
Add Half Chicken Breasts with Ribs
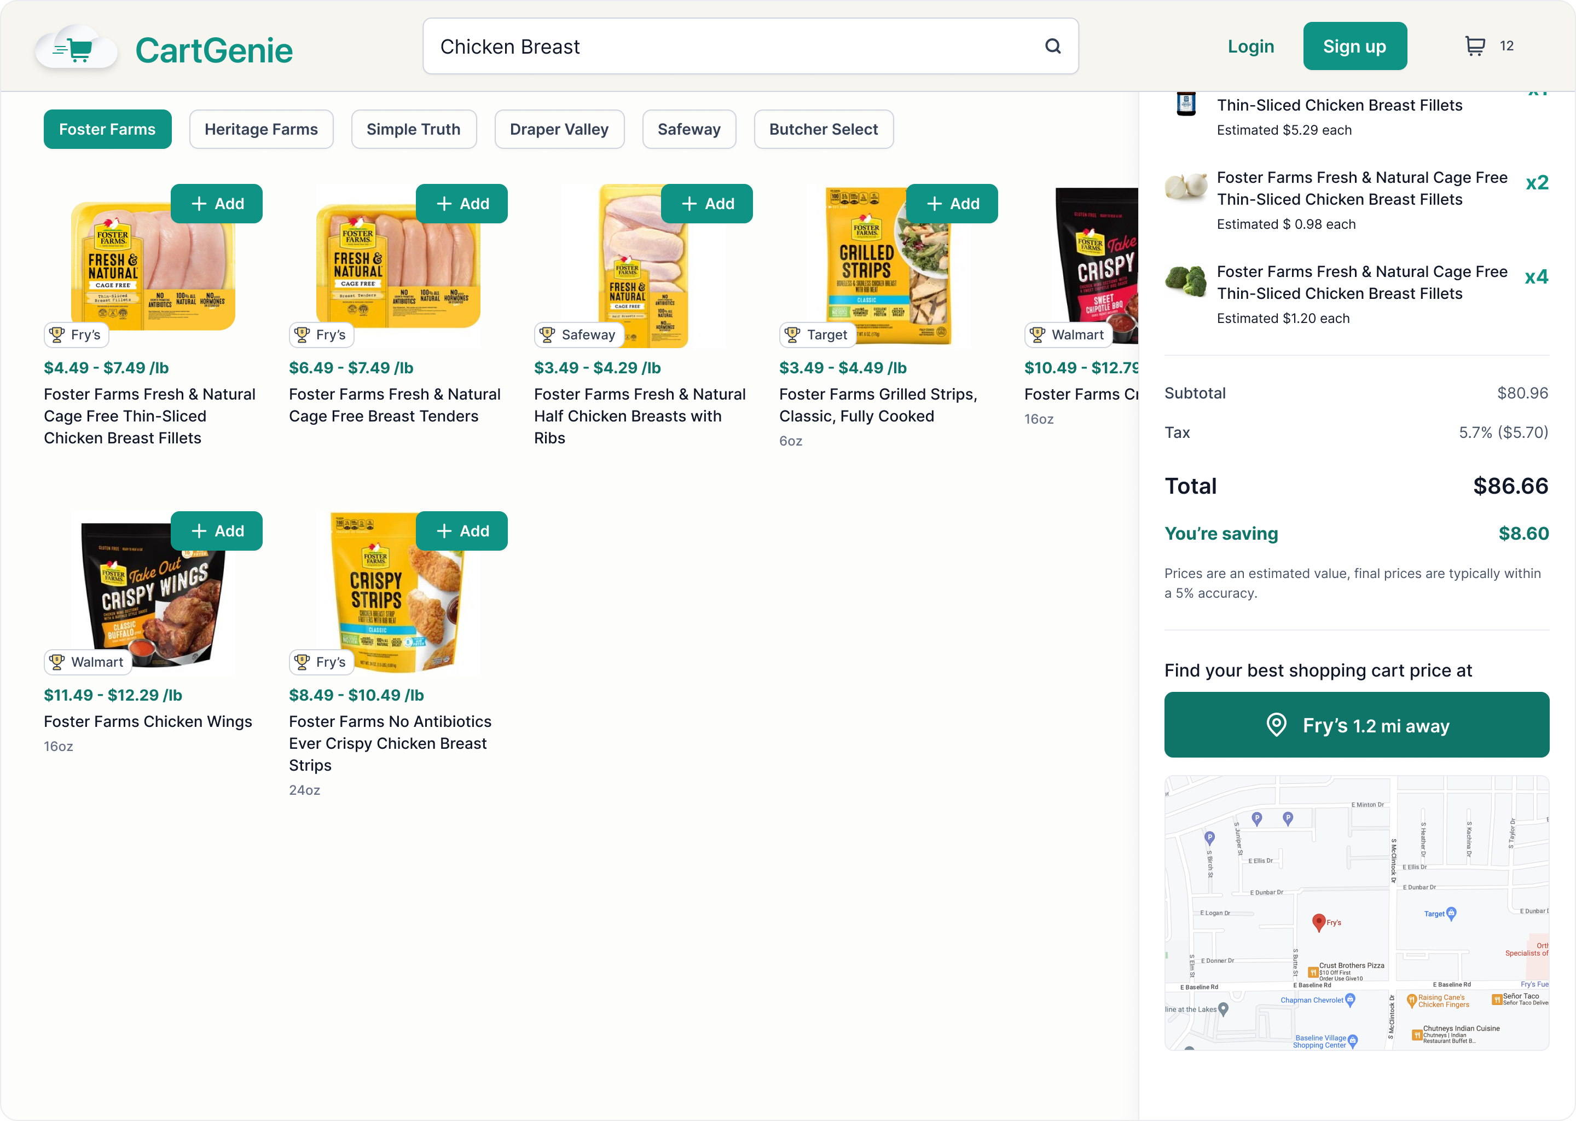coord(706,204)
